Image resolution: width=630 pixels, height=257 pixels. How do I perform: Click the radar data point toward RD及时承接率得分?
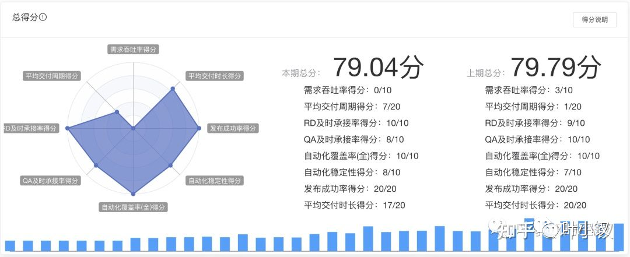point(68,128)
